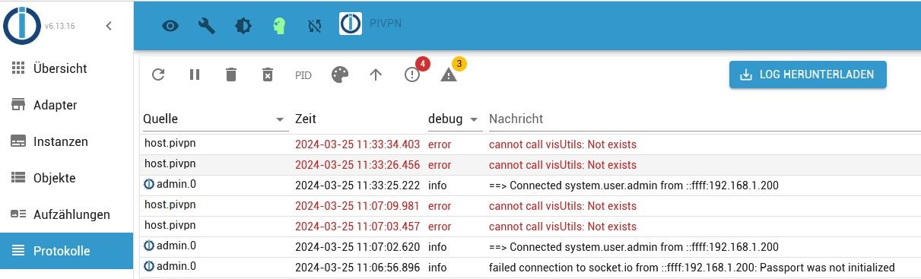Click LOG HERUNTERLADEN button

pyautogui.click(x=808, y=75)
